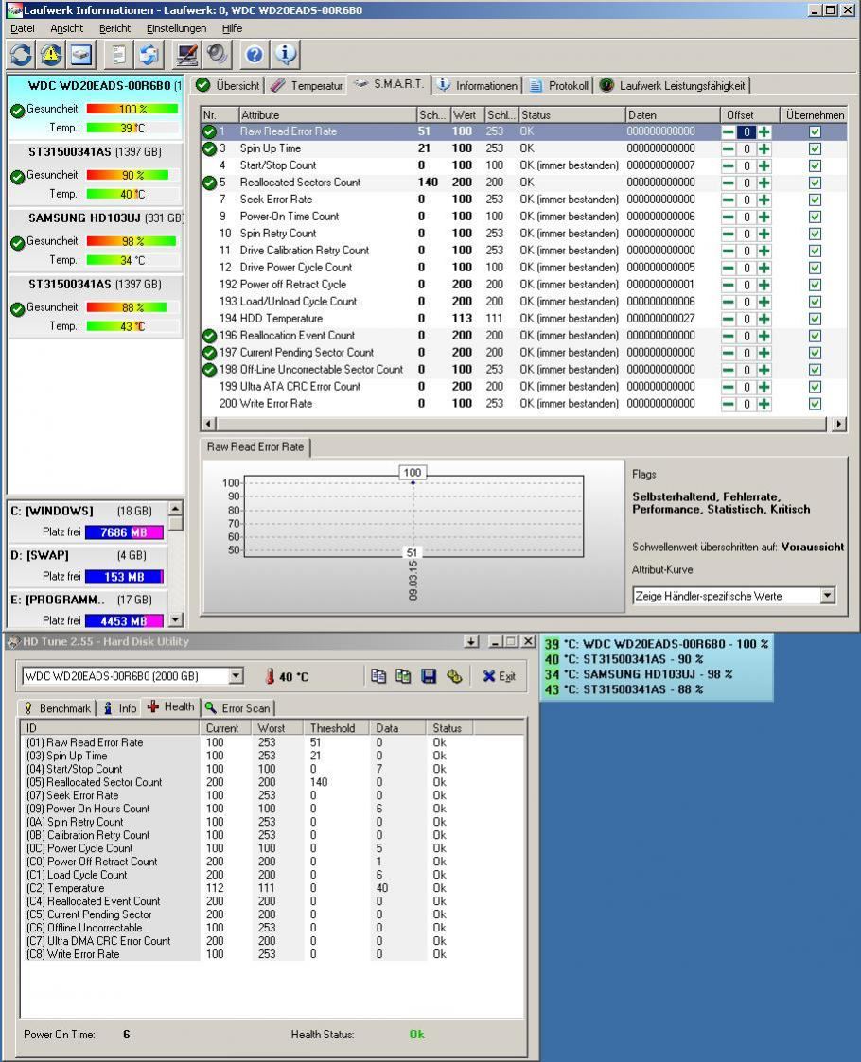Open the Hilfe menu
This screenshot has width=861, height=1062.
(x=233, y=28)
